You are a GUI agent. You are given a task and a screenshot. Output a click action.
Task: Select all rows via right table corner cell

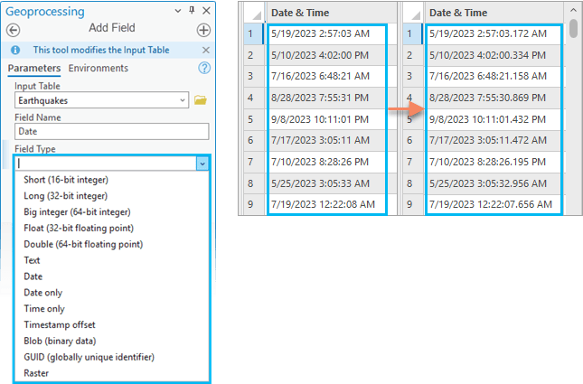click(413, 13)
